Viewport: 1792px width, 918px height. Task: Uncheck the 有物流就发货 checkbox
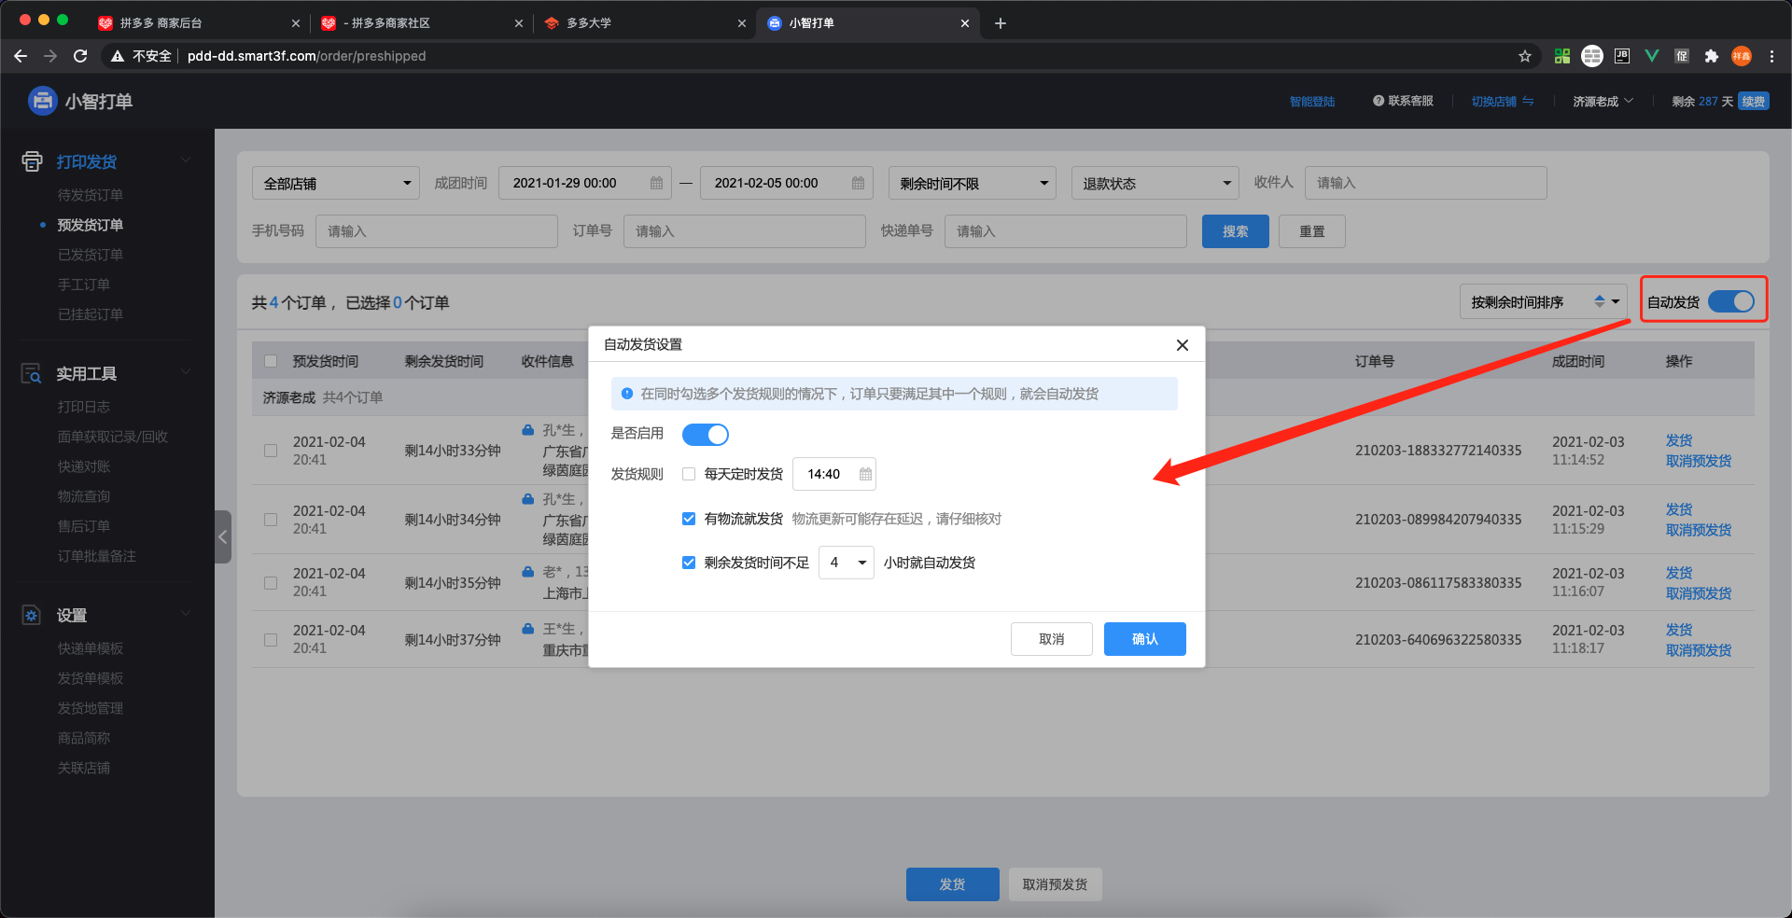689,519
